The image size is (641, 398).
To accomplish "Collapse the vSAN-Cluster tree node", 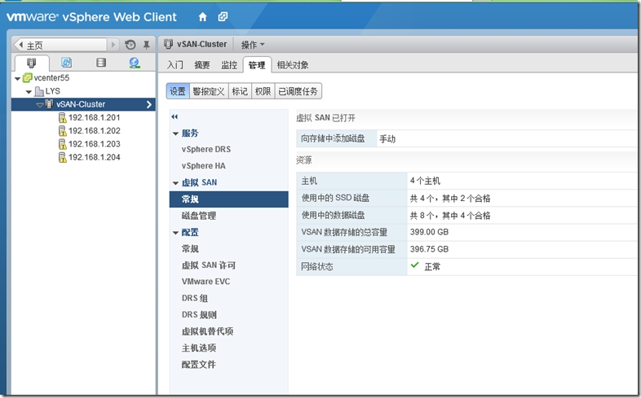I will point(40,105).
